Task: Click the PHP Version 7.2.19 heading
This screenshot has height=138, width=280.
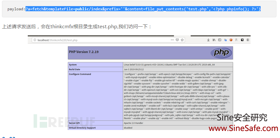Action: [84, 52]
